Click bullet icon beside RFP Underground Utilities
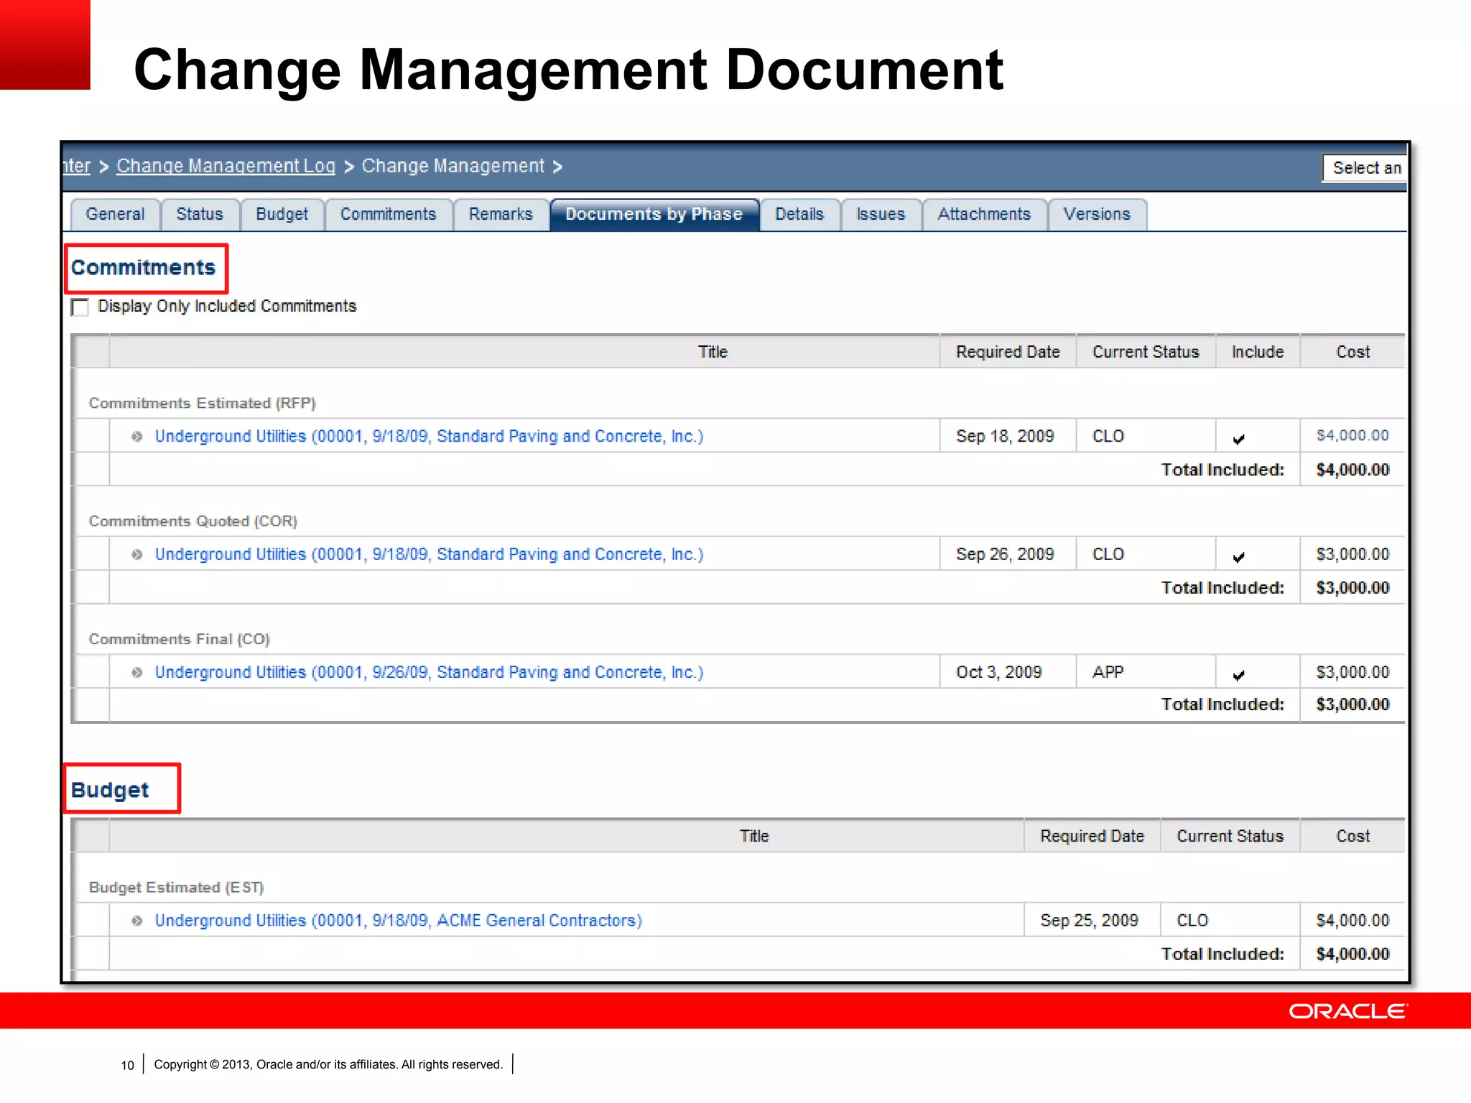 coord(136,437)
